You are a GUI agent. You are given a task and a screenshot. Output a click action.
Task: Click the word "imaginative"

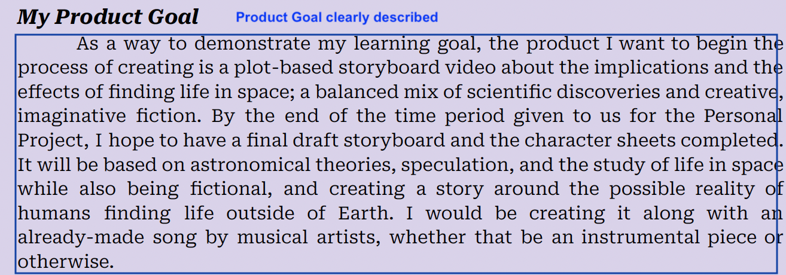click(72, 116)
